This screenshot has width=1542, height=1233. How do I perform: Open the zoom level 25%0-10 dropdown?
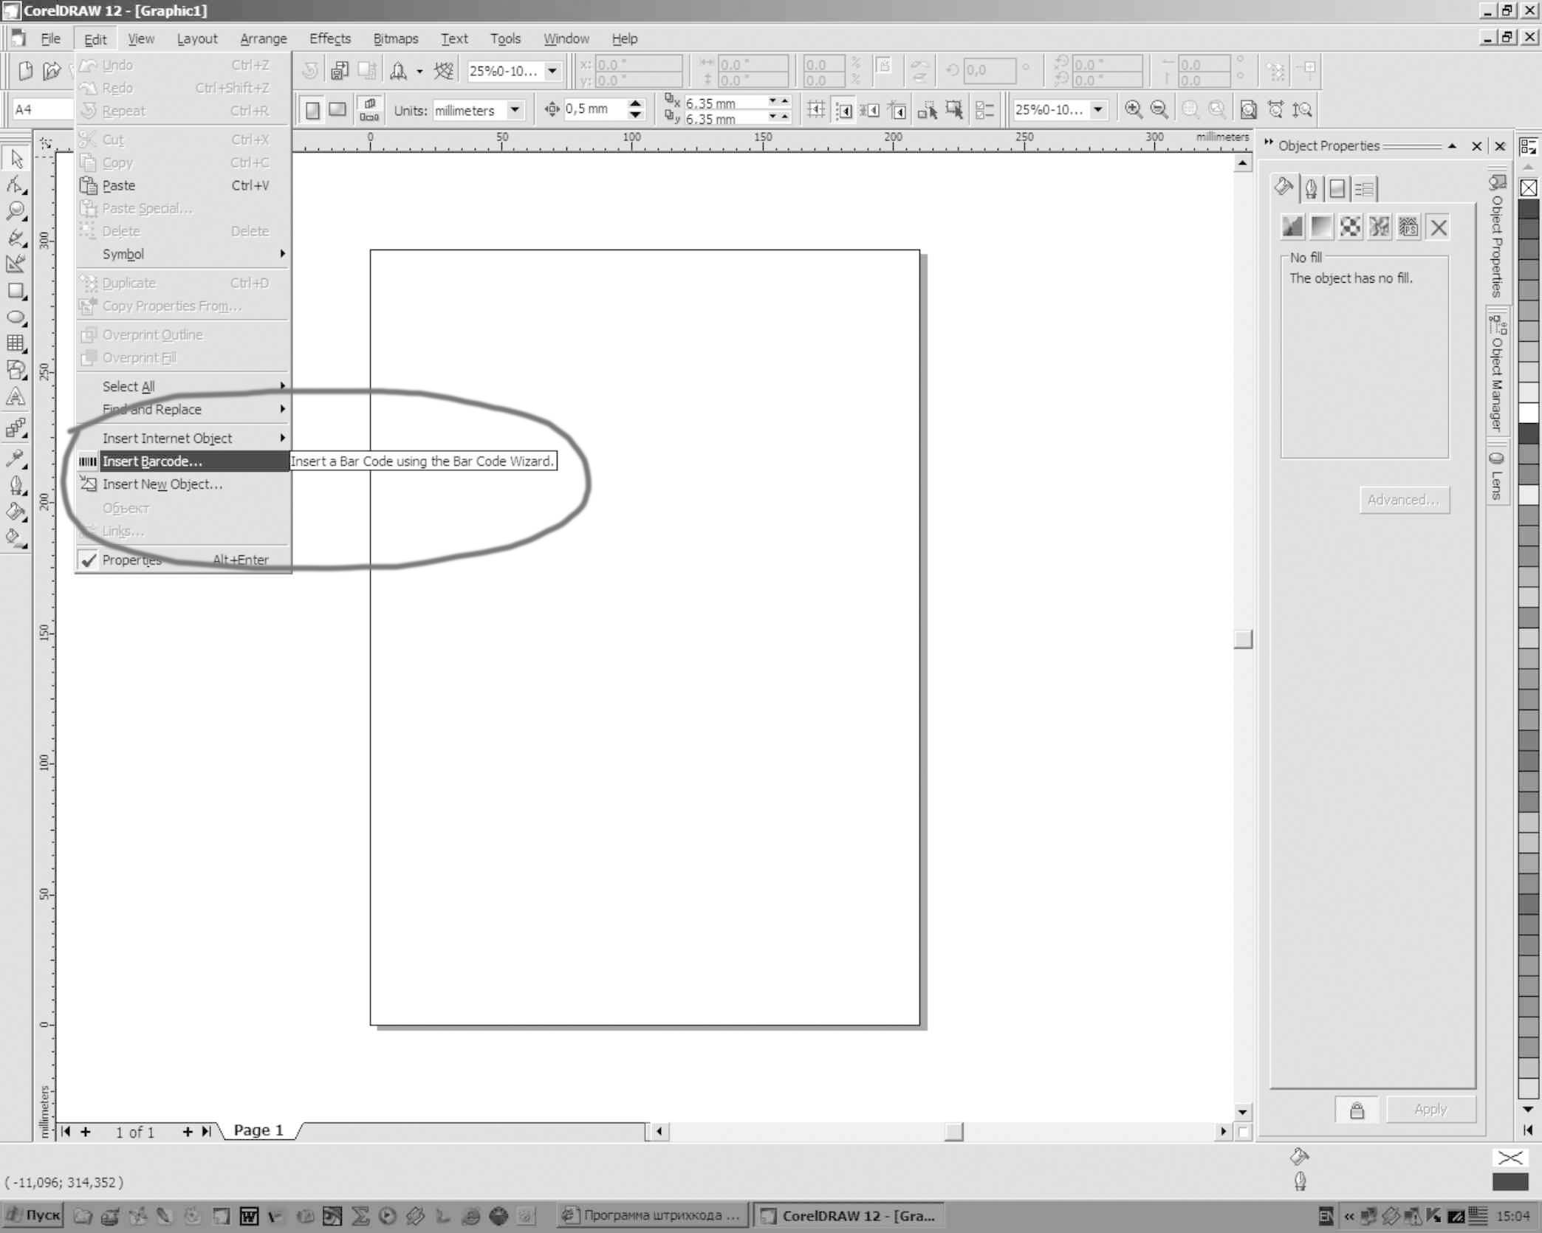tap(552, 71)
